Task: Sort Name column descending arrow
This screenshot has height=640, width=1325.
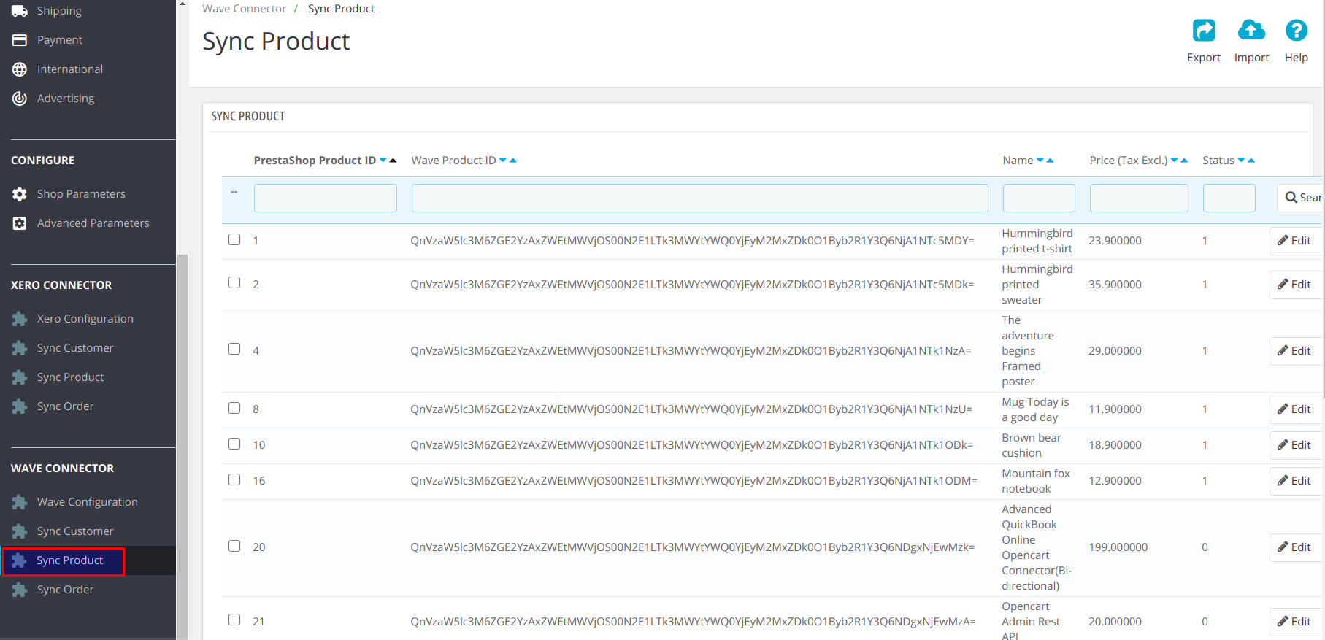Action: 1040,161
